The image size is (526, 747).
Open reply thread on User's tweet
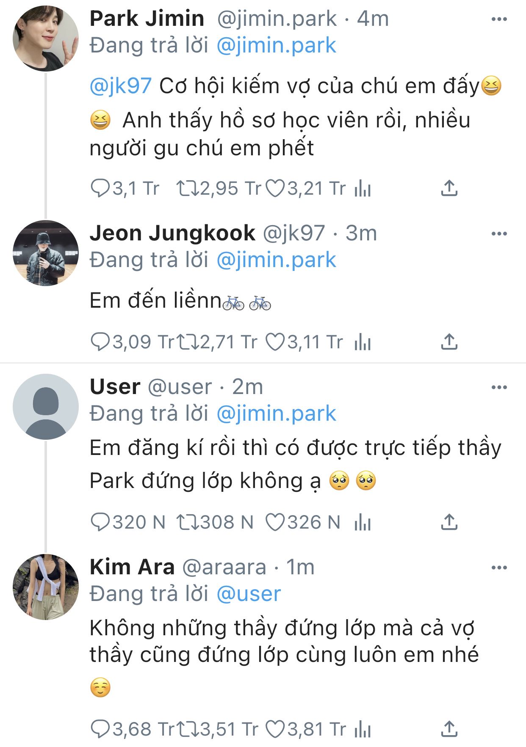[x=100, y=522]
